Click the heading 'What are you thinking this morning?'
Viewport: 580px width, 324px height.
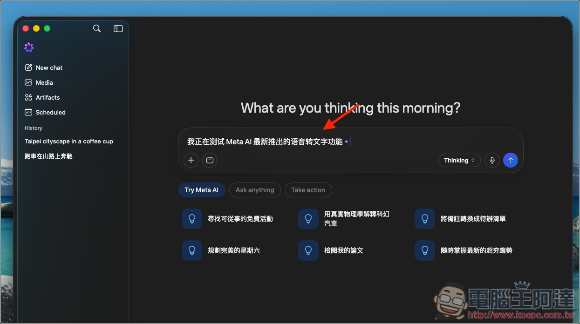click(350, 108)
